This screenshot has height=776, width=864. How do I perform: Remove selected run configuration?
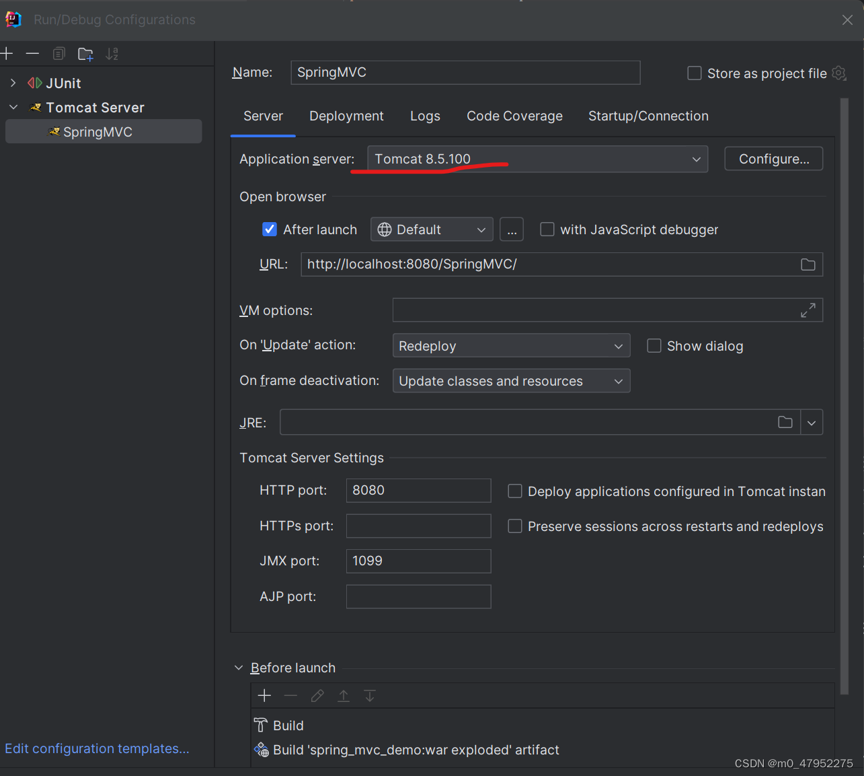tap(32, 53)
